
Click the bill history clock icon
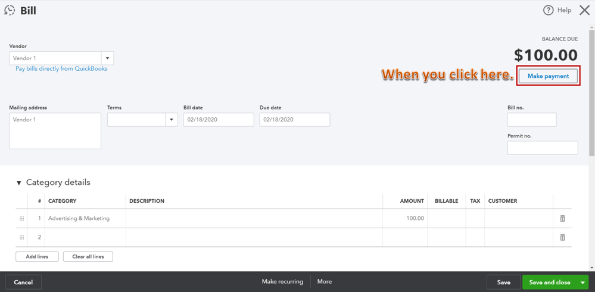[x=10, y=10]
